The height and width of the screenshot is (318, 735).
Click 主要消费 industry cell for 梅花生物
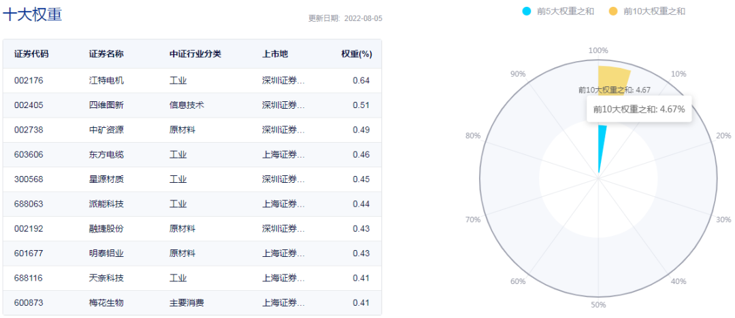point(186,303)
